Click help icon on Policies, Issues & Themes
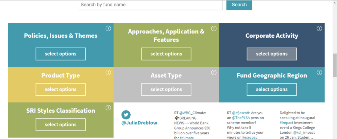The height and width of the screenshot is (139, 337). (108, 29)
